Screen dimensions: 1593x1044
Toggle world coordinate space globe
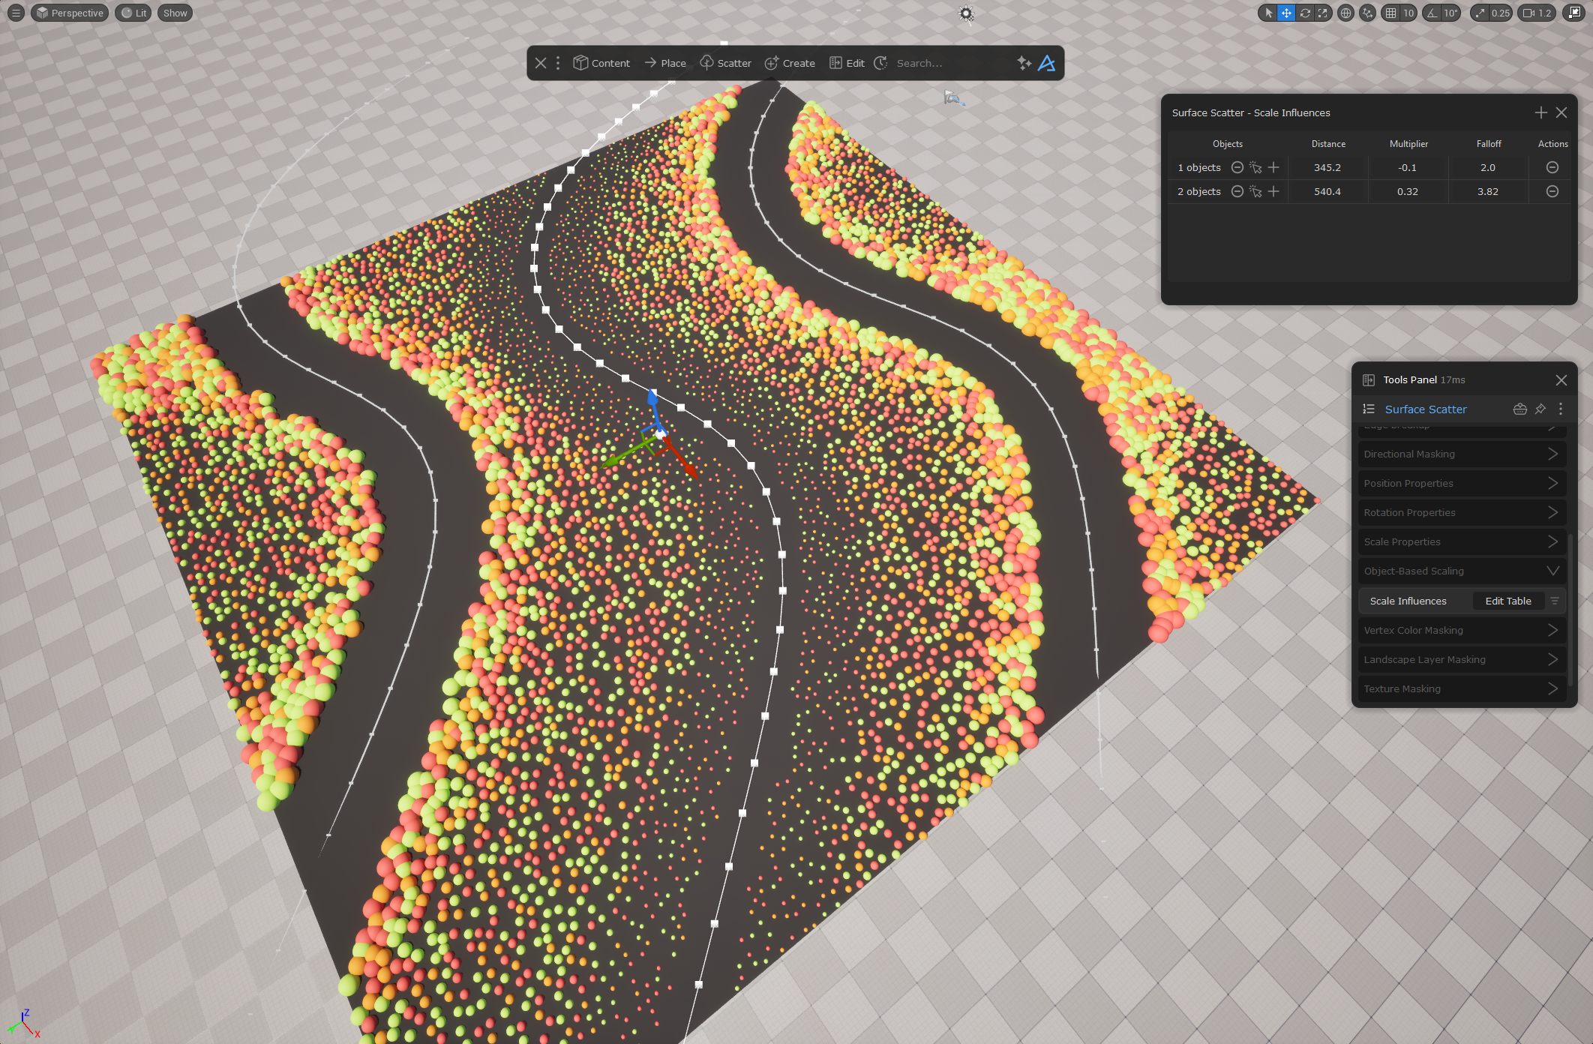click(x=1345, y=13)
